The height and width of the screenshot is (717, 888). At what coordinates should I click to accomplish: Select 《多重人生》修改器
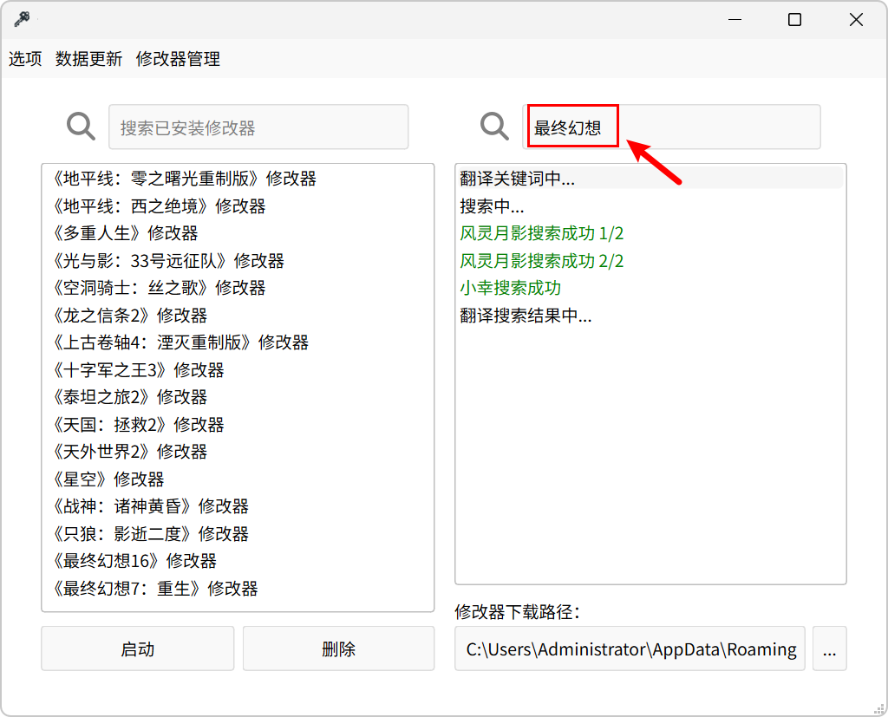point(238,233)
